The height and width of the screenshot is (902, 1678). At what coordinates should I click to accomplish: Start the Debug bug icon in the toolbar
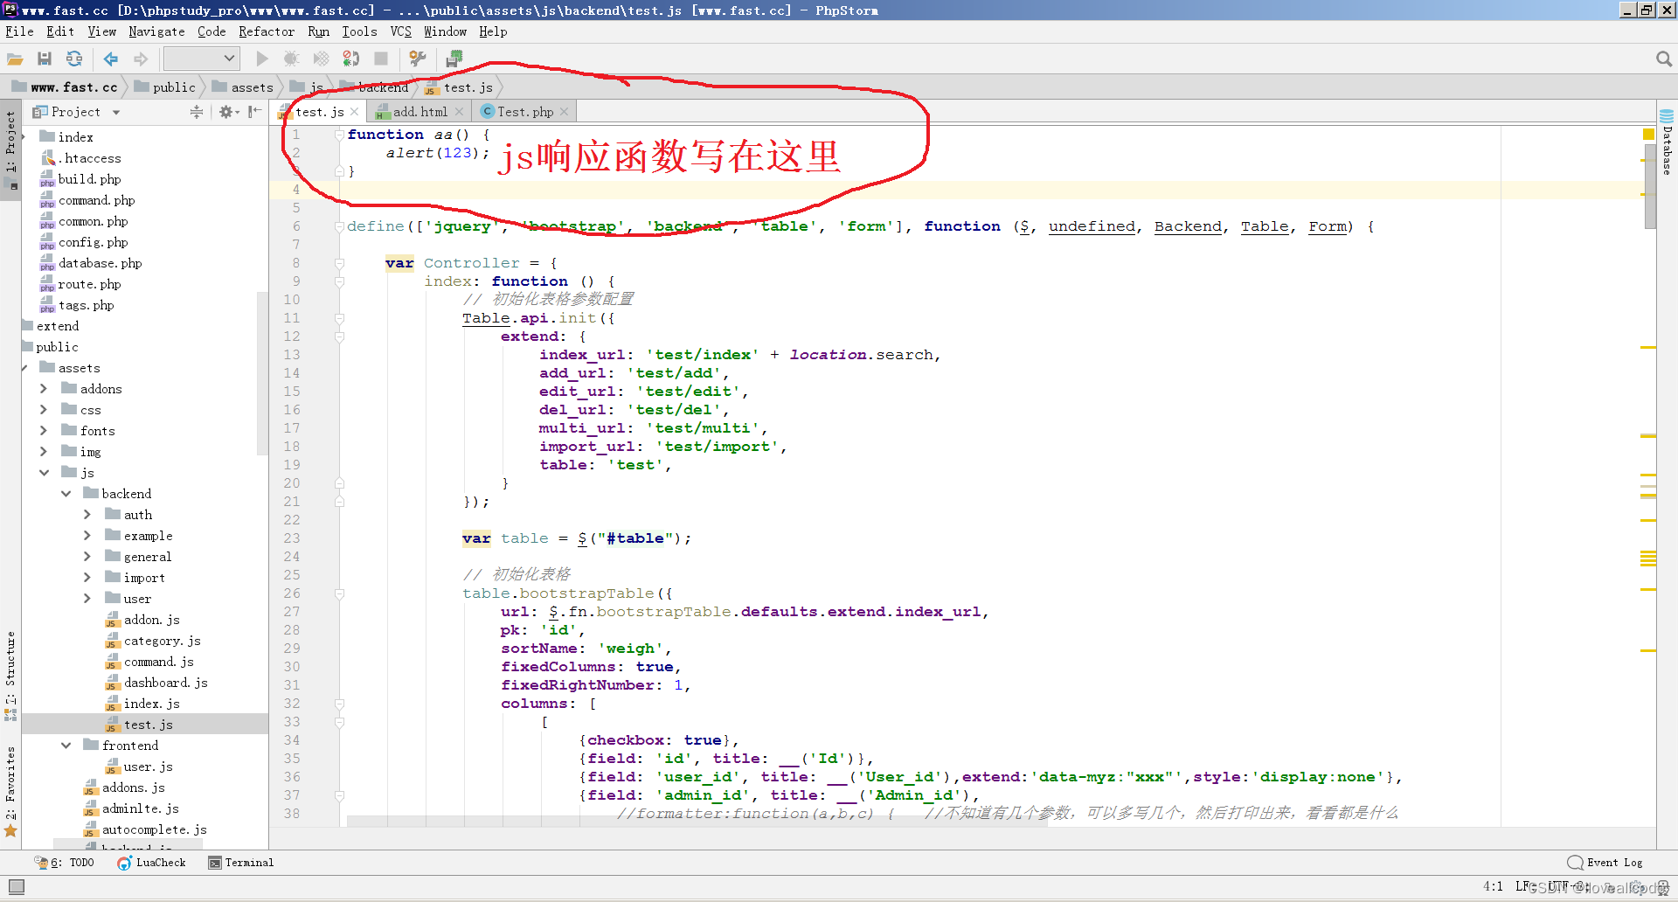[291, 59]
